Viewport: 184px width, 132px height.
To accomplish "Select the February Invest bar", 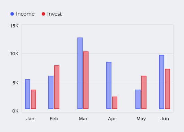I will tap(57, 87).
